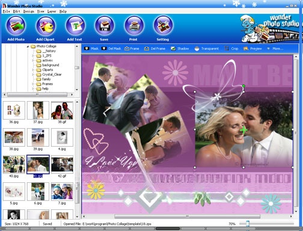This screenshot has width=303, height=231.
Task: Open the File menu
Action: (6, 11)
